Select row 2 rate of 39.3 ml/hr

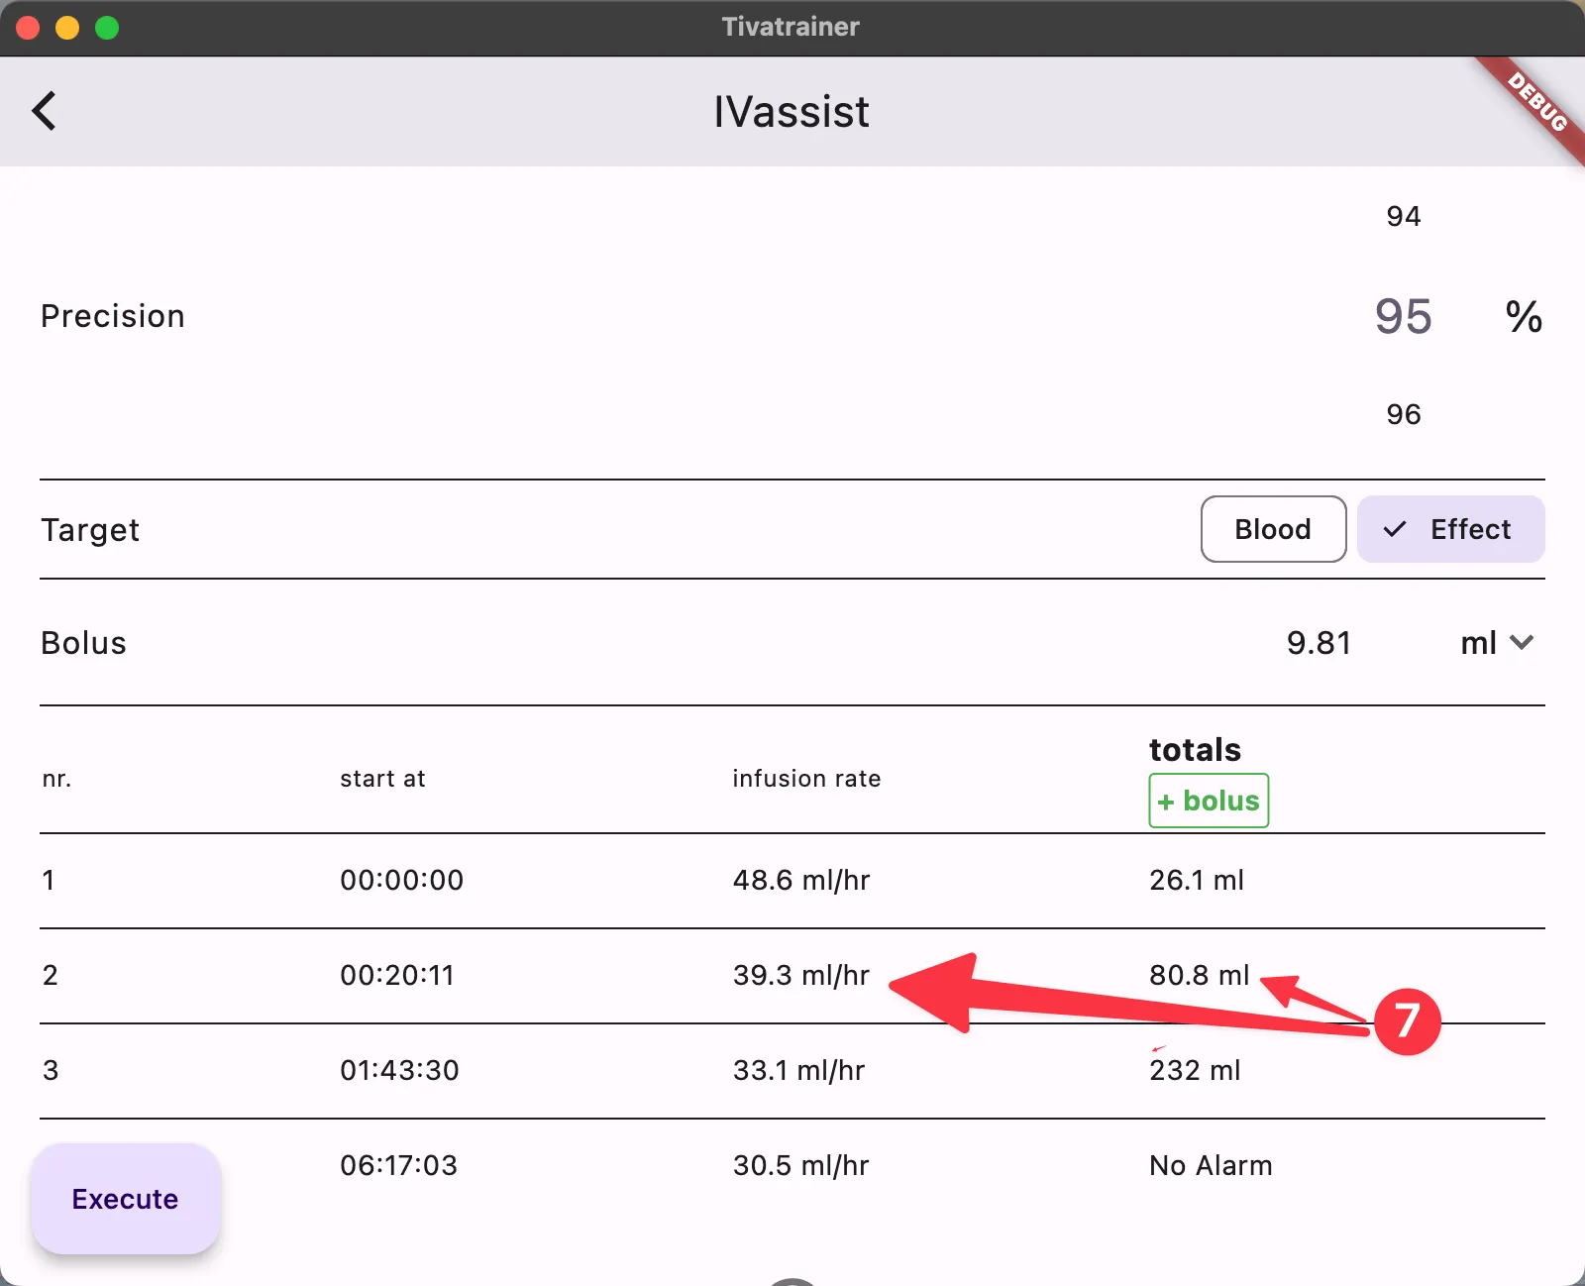click(x=800, y=975)
